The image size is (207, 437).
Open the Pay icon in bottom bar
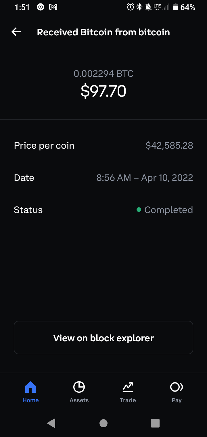click(176, 387)
